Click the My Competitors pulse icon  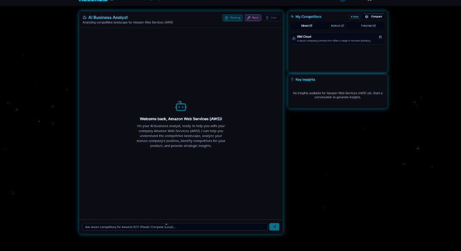(x=292, y=17)
